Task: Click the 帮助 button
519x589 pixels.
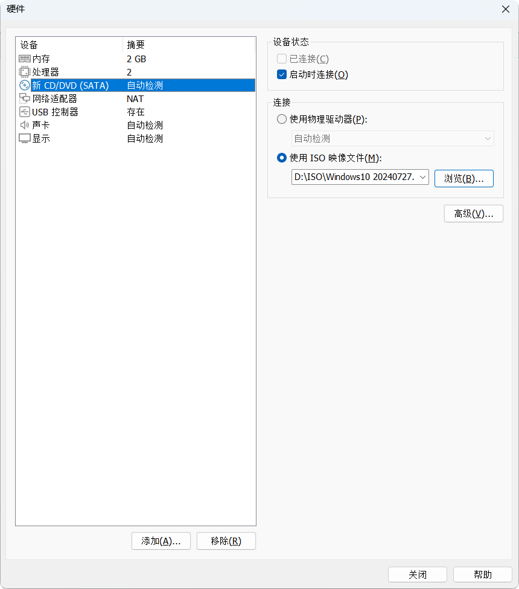Action: tap(482, 574)
